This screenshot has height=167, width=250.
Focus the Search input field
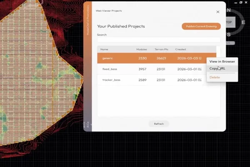(x=159, y=40)
